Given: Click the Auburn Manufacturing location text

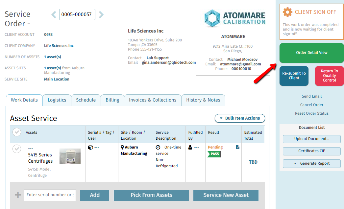Looking at the screenshot, I should [134, 151].
